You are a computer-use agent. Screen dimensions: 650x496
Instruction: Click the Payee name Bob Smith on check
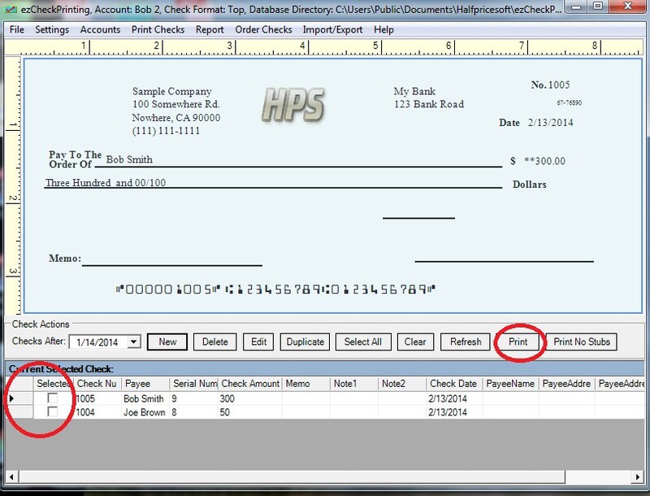point(129,159)
